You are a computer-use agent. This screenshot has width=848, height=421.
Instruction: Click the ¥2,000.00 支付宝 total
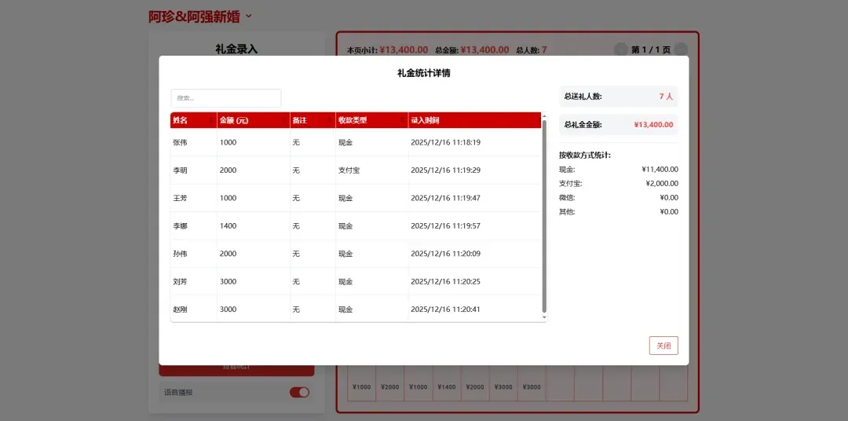tap(662, 184)
